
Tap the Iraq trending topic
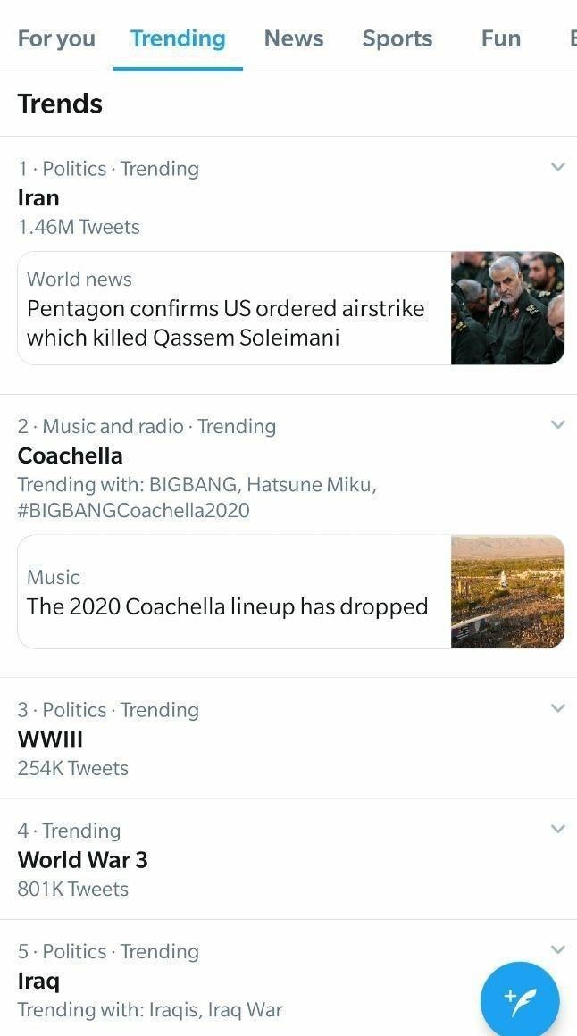39,981
